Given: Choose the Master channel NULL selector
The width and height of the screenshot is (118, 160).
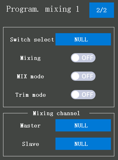Looking at the screenshot, I should click(x=83, y=125).
